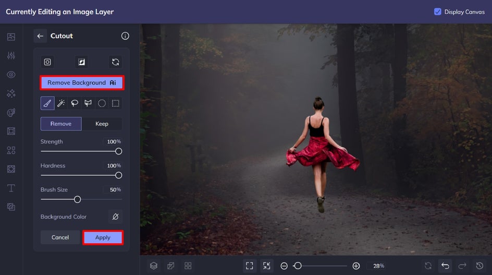This screenshot has width=492, height=275.
Task: Click the Hardness 100% value field
Action: pos(113,165)
